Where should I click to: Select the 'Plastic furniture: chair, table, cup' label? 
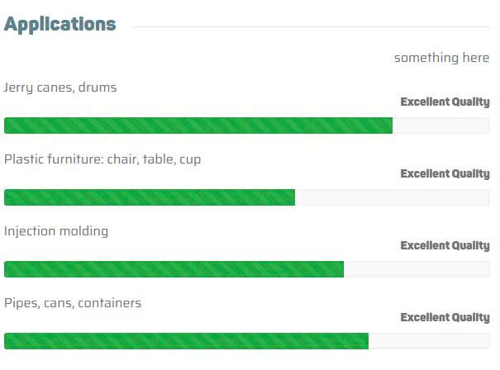[x=102, y=159]
